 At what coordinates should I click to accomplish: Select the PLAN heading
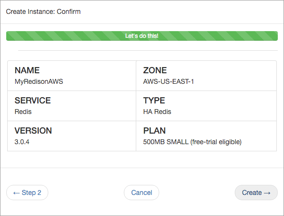click(x=154, y=131)
